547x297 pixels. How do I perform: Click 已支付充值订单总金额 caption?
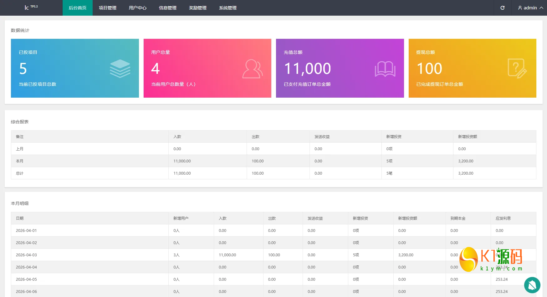coord(307,84)
